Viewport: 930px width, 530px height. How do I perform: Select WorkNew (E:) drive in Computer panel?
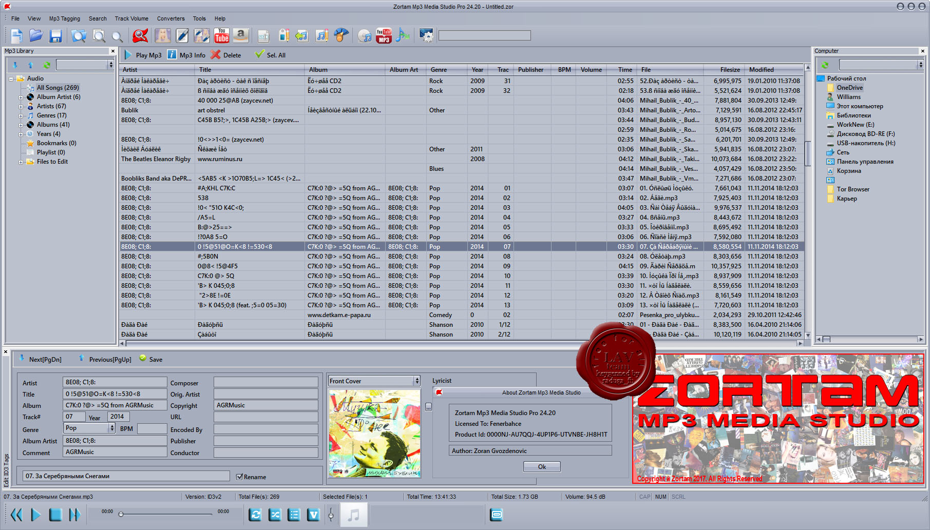(x=856, y=125)
